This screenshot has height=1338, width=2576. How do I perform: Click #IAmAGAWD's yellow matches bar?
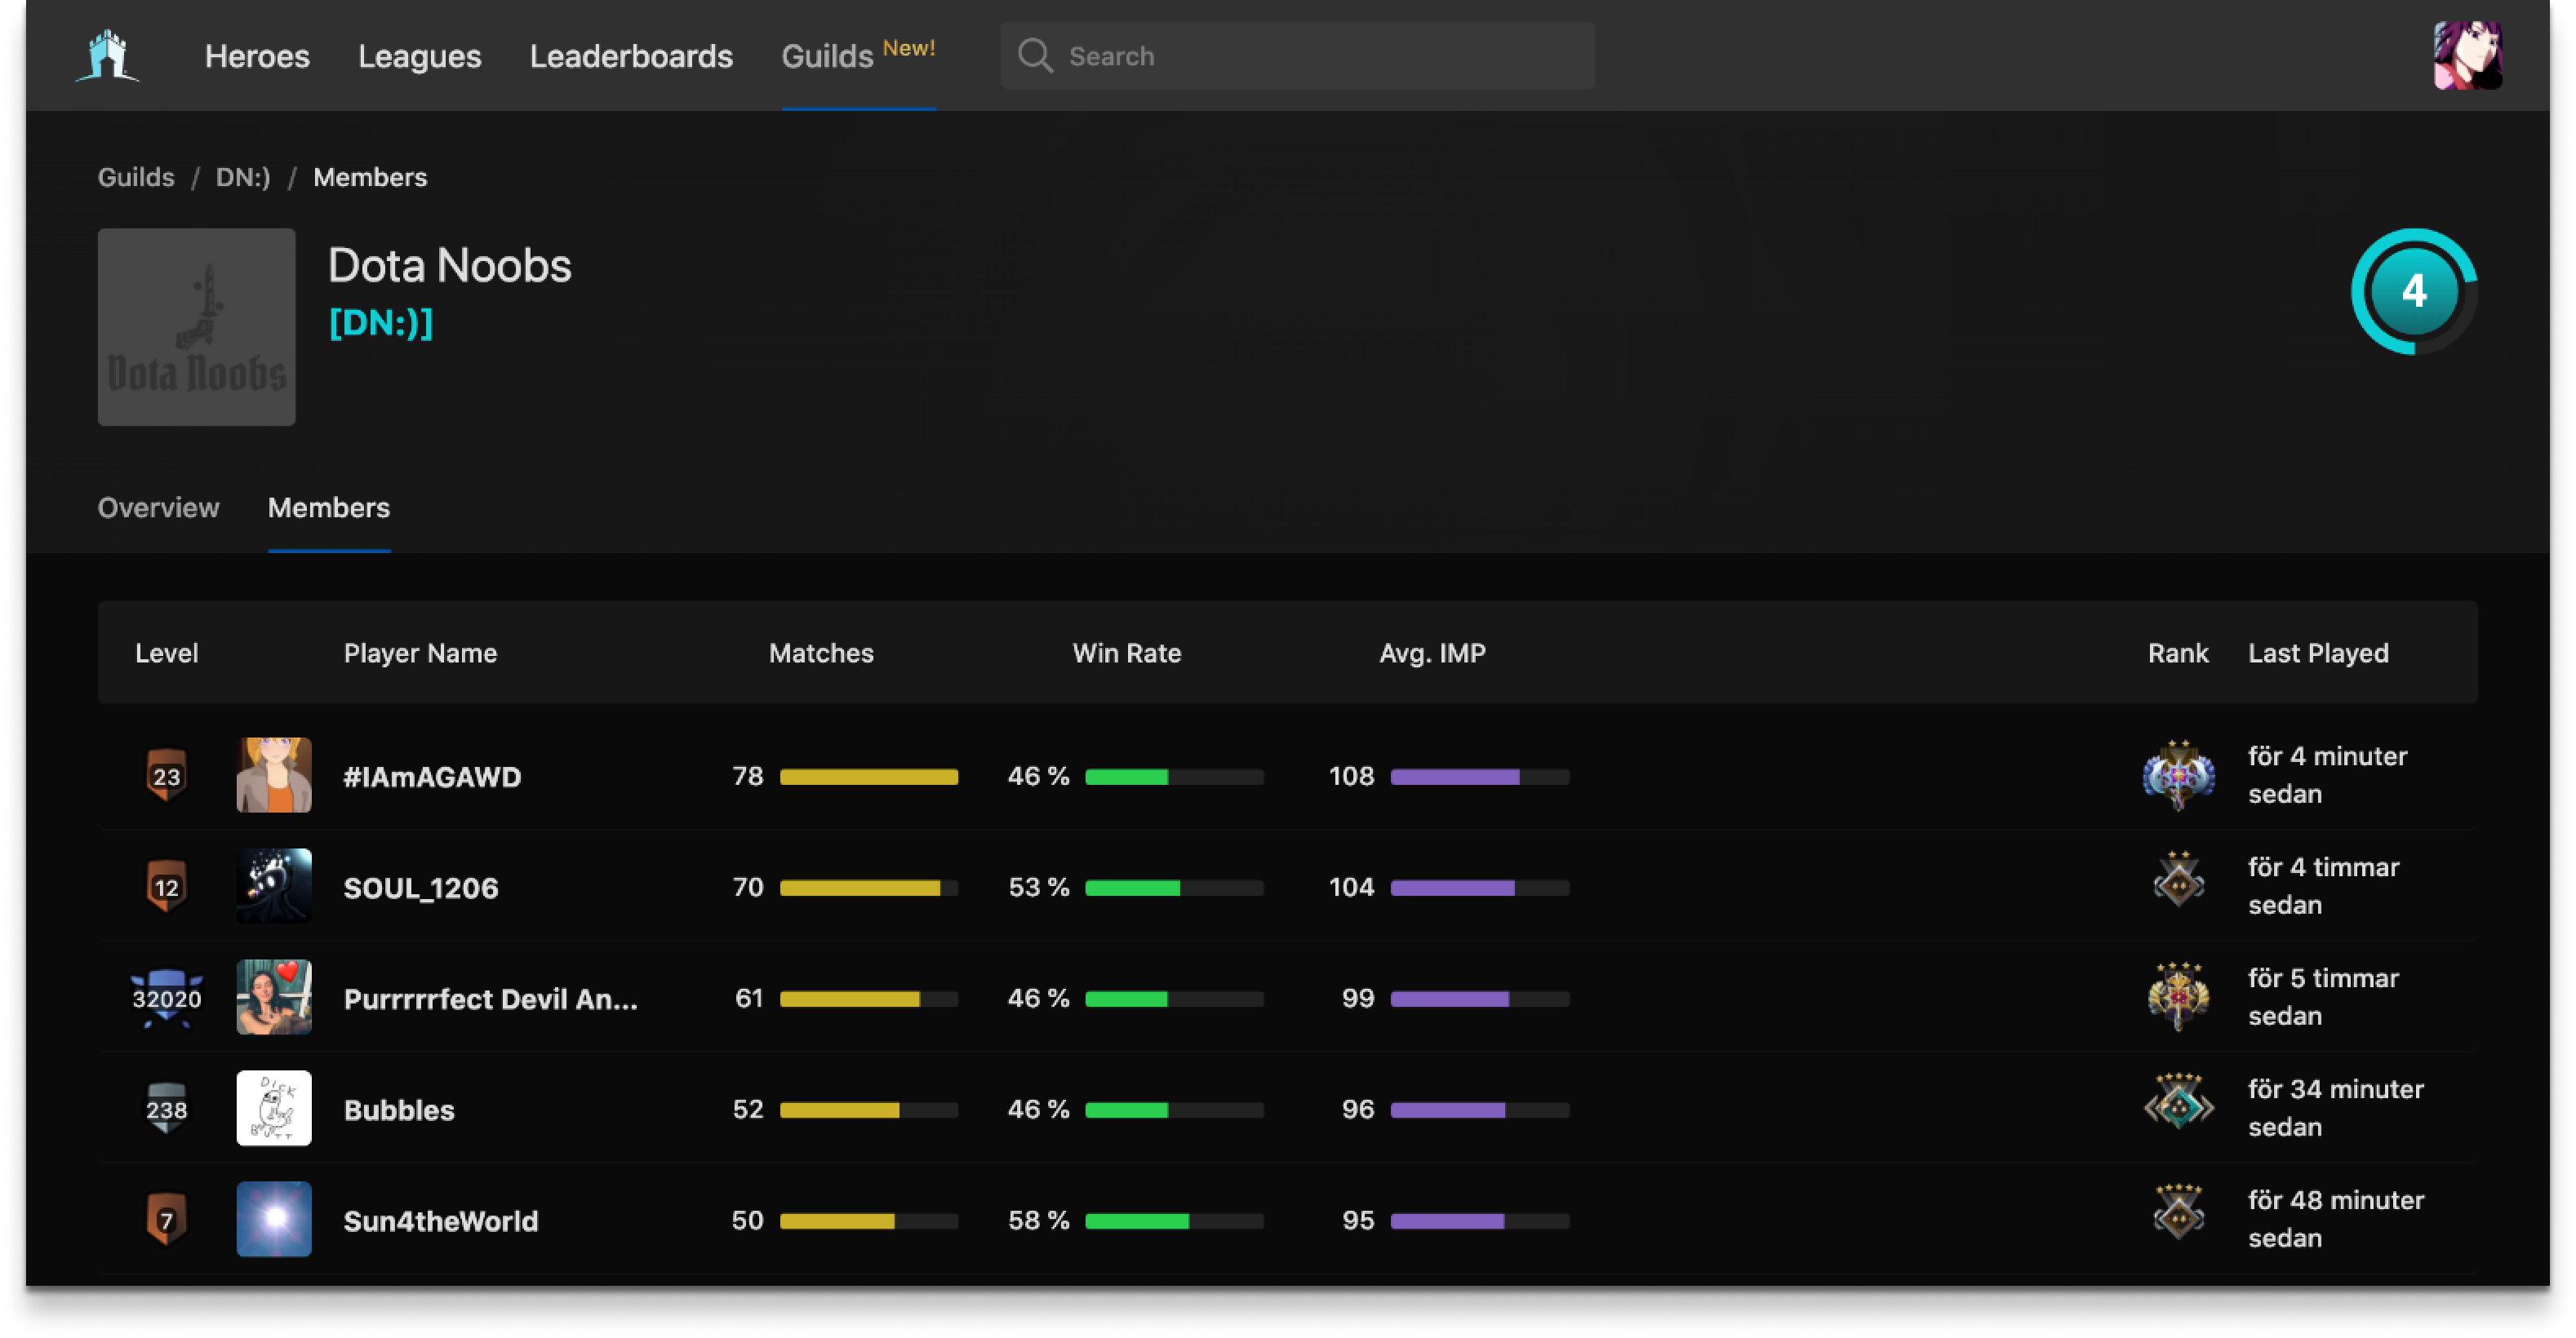click(868, 778)
